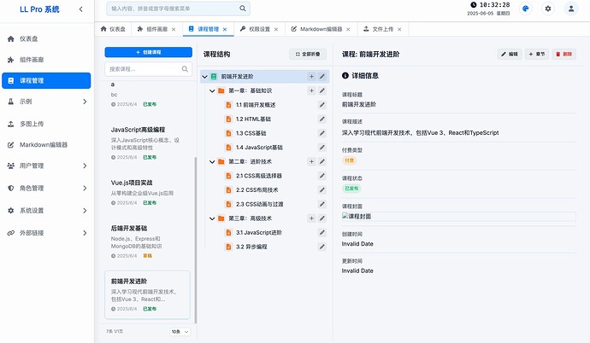Image resolution: width=590 pixels, height=343 pixels.
Task: Edit section 2.1 CSS高级选择器
Action: (x=322, y=176)
